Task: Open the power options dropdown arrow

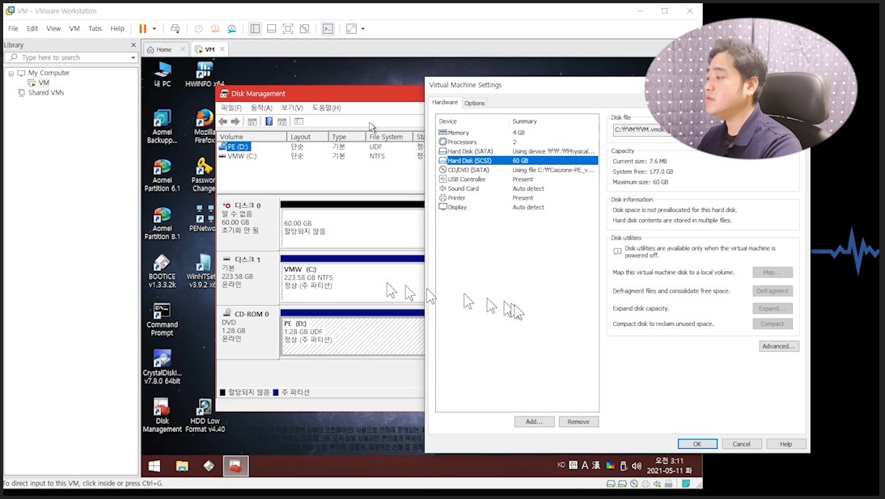Action: (154, 29)
